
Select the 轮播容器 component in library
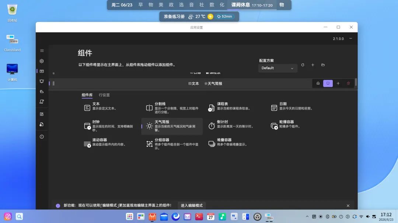click(297, 126)
